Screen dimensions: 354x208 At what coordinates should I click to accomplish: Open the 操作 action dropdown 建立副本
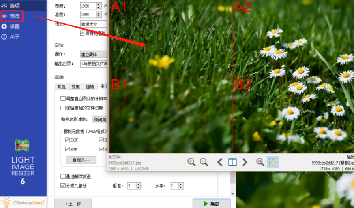(93, 54)
